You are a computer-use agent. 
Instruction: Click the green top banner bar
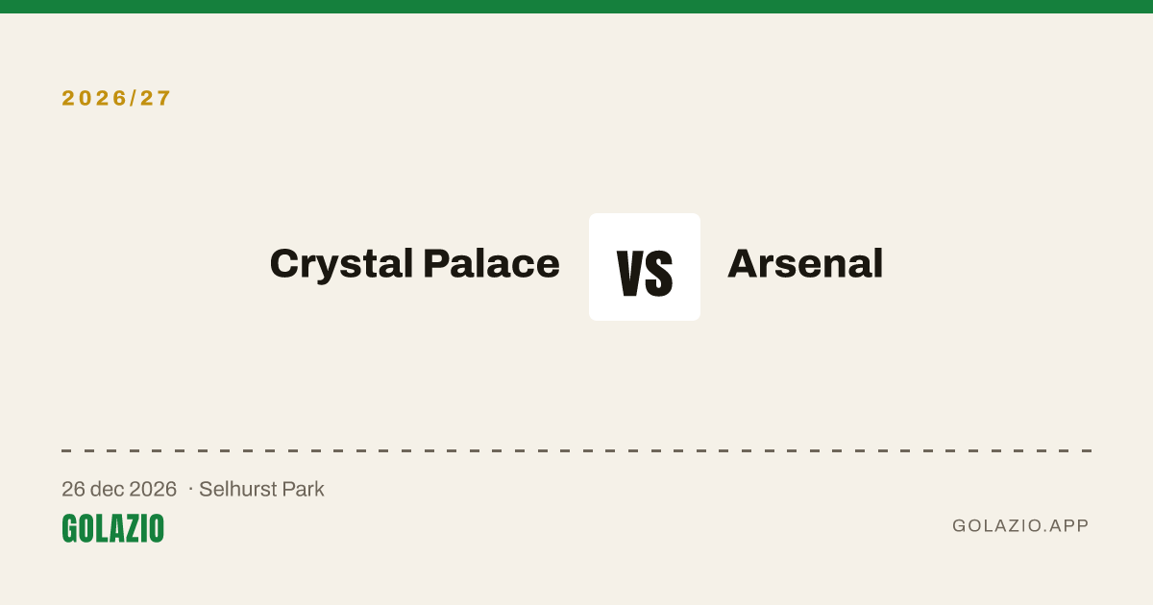pos(576,7)
